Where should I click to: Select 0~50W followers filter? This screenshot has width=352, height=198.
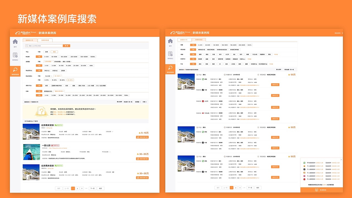(x=46, y=57)
